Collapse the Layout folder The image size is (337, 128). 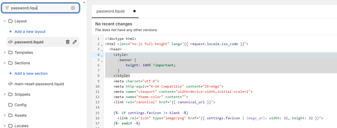pos(5,21)
